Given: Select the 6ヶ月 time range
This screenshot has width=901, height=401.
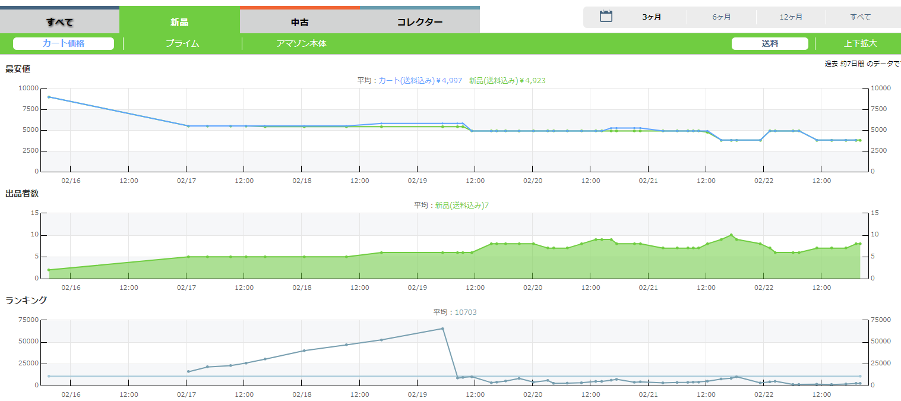Looking at the screenshot, I should [x=722, y=17].
